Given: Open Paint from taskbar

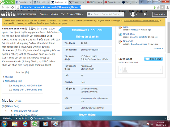Looking at the screenshot, I should point(56,124).
